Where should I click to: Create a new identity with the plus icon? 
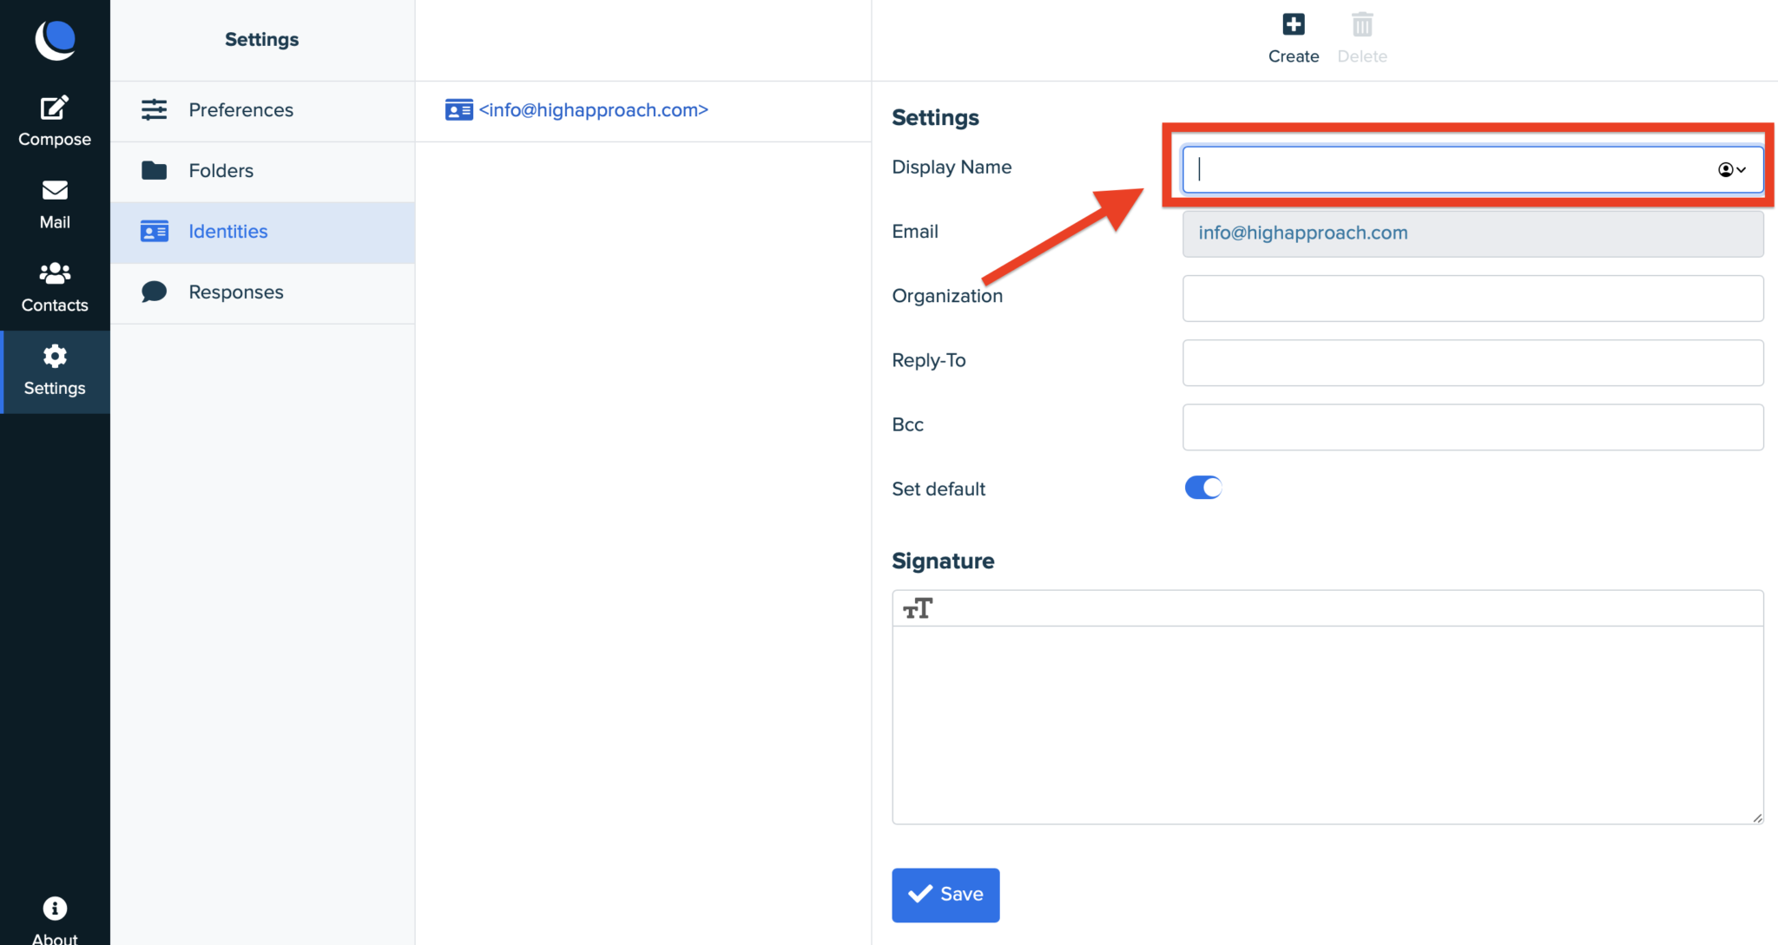click(1294, 25)
